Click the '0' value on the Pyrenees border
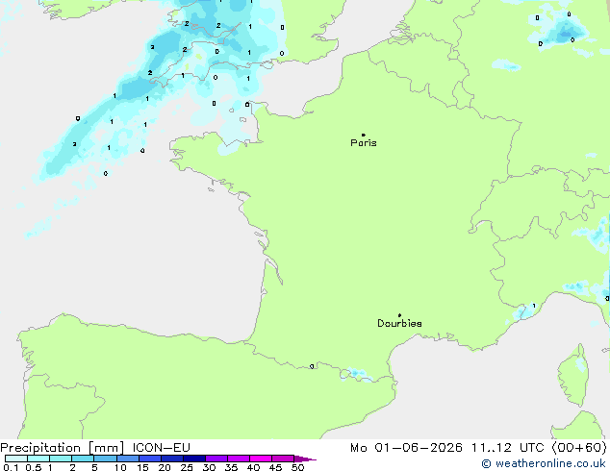610x471 pixels. coord(312,366)
